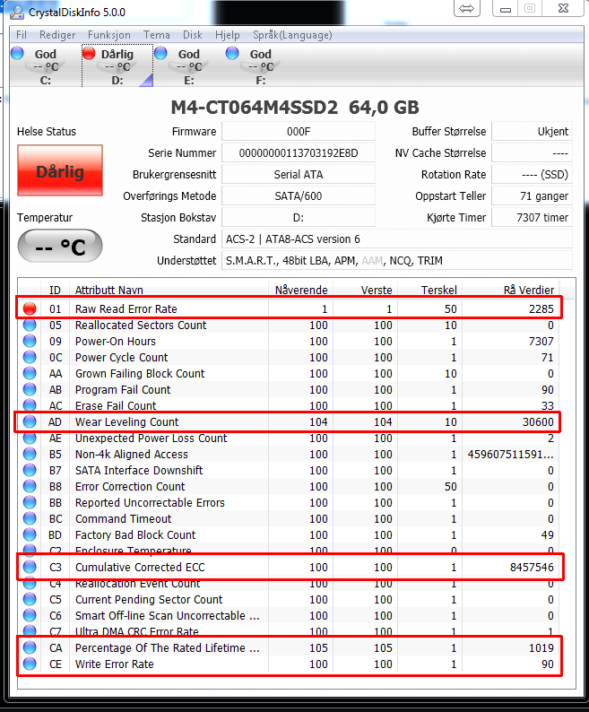The image size is (589, 712).
Task: Open the Disk menu
Action: 192,35
